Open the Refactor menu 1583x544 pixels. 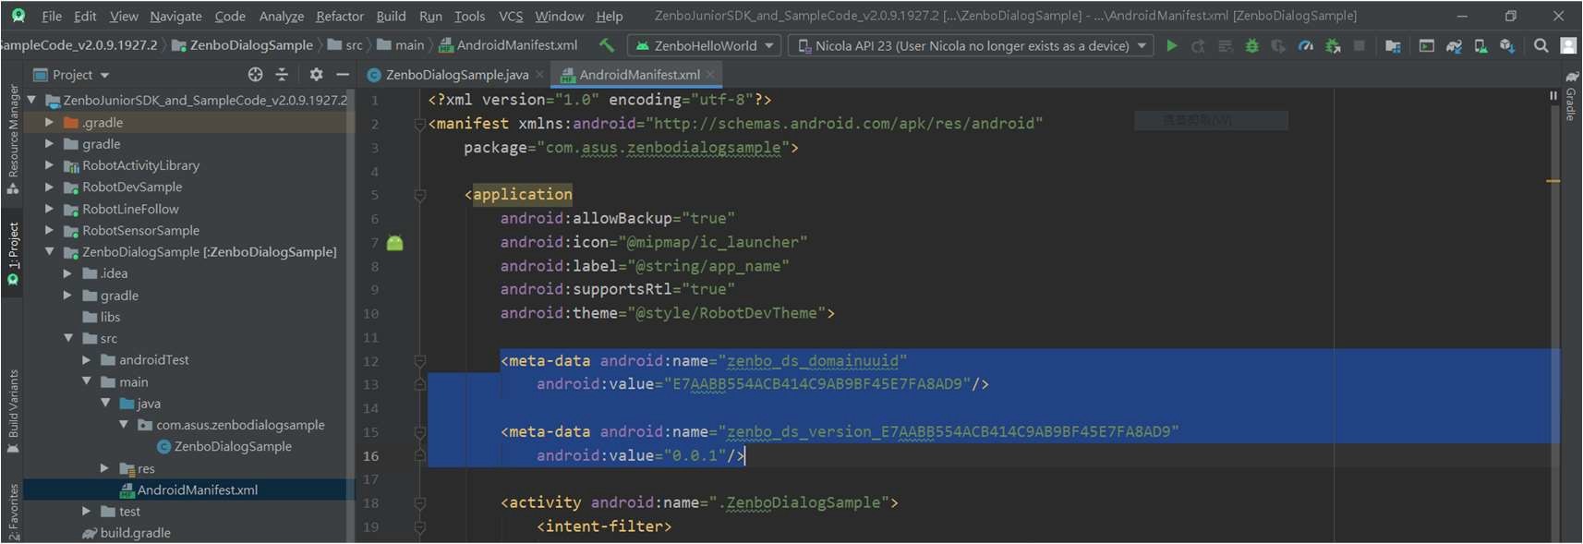pos(340,16)
